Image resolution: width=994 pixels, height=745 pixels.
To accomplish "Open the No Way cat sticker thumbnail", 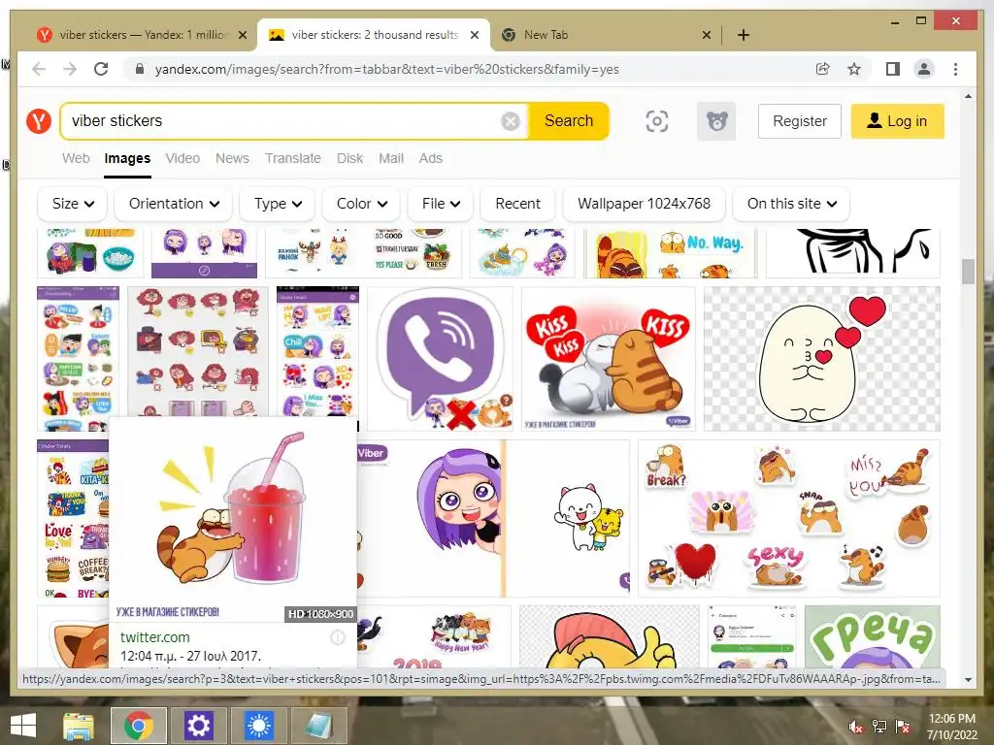I will (x=670, y=253).
